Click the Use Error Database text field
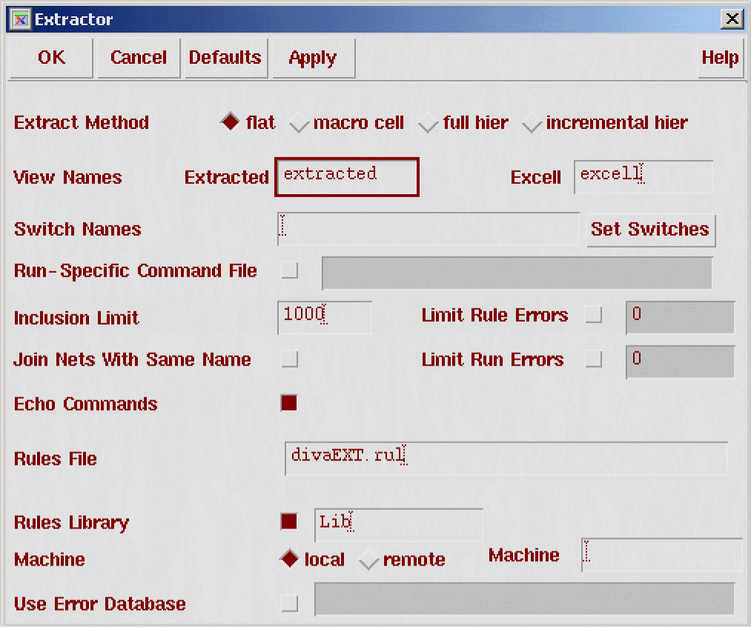 (x=524, y=599)
